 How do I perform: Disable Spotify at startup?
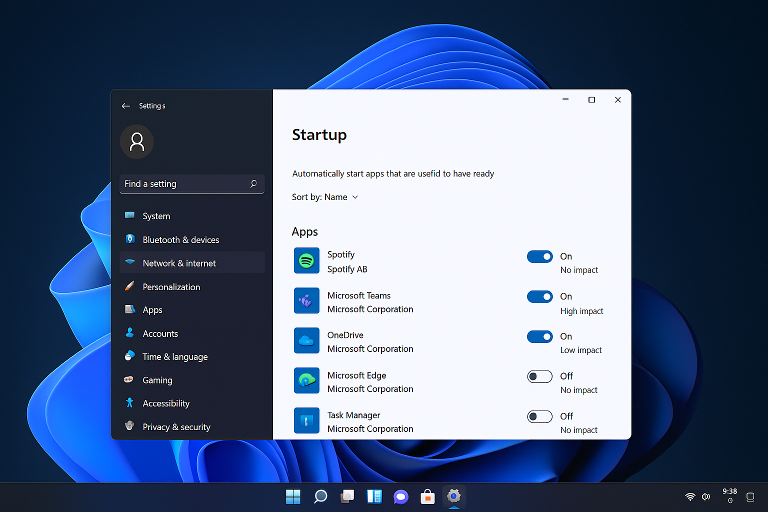[x=539, y=256]
